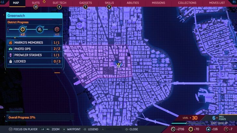Switch to the Gadgets tab

pyautogui.click(x=85, y=3)
